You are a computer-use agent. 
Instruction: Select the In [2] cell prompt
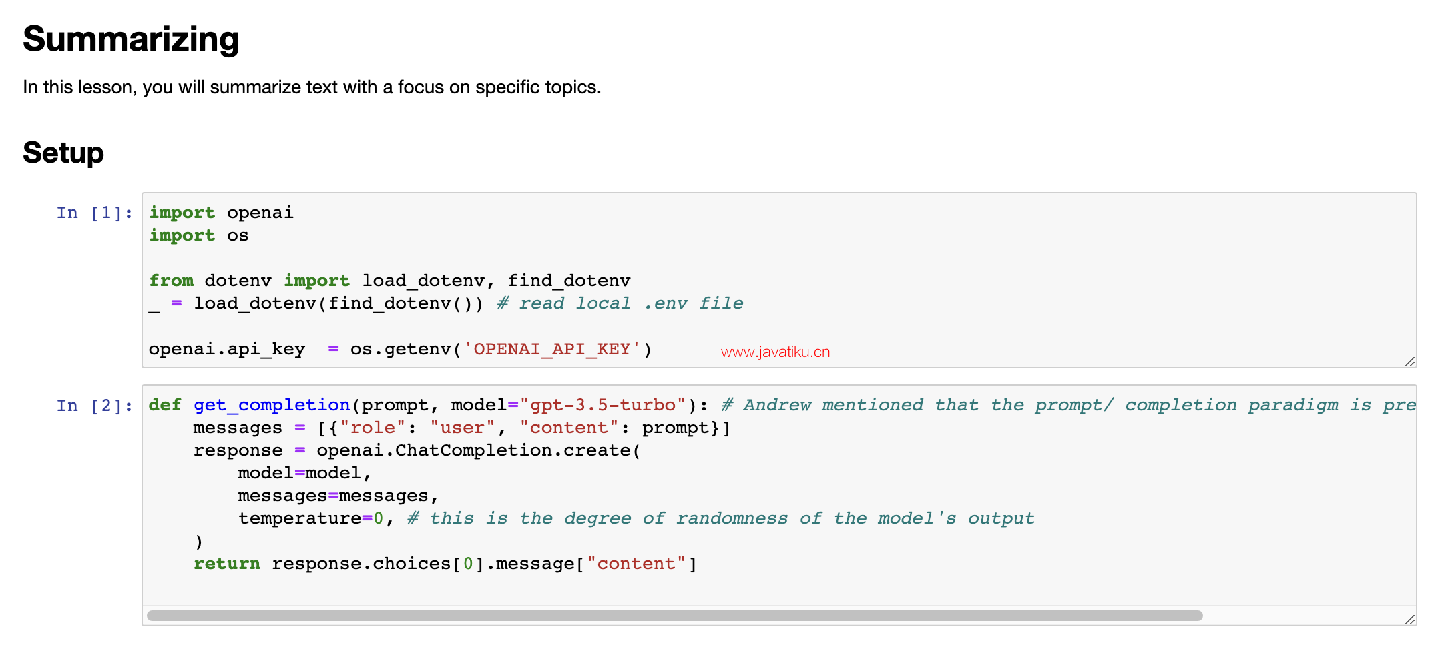95,406
